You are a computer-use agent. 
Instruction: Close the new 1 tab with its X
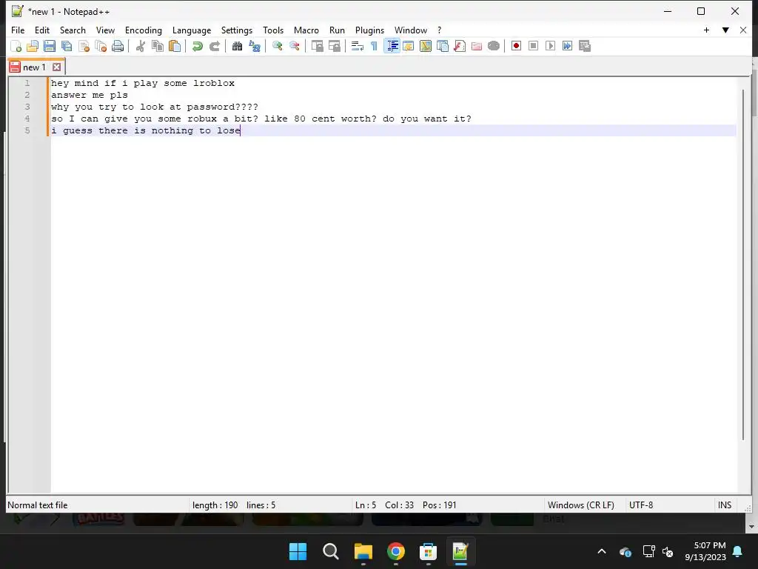click(56, 67)
